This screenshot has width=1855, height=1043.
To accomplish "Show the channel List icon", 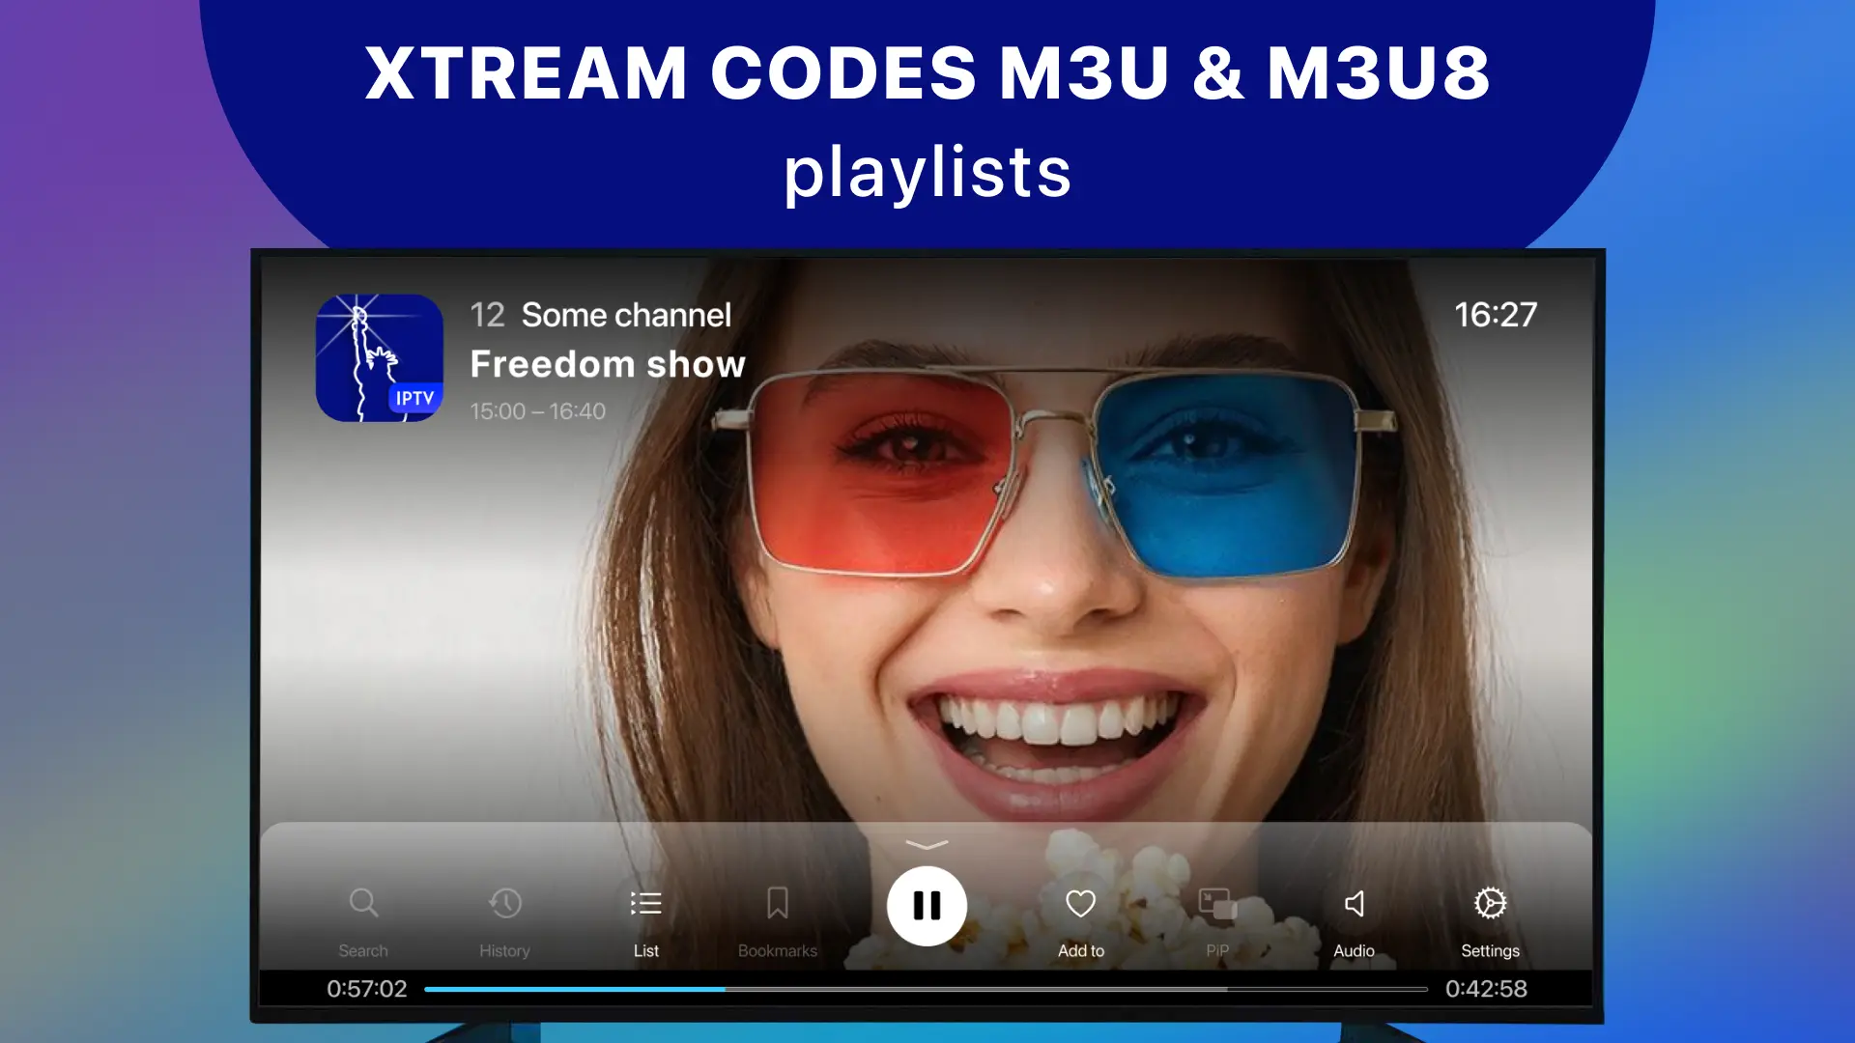I will (645, 903).
